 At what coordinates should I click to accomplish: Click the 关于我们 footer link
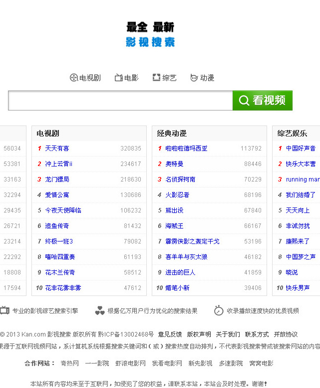tap(228, 334)
